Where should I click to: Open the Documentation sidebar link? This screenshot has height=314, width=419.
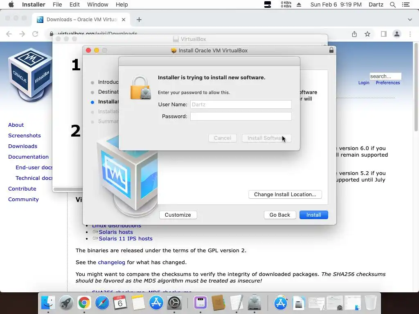point(28,157)
